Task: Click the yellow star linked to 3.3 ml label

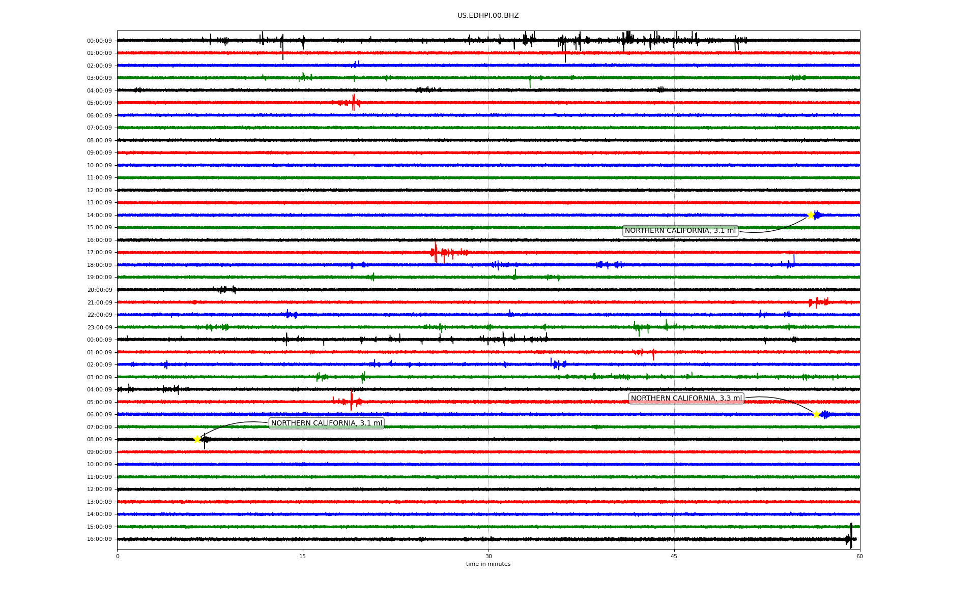Action: point(816,414)
